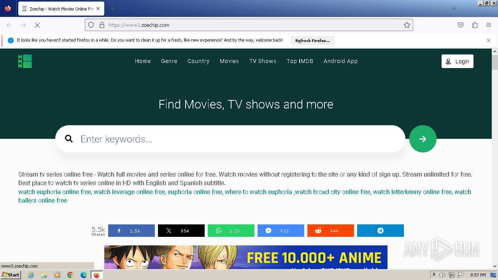View site security padlock info
498x280 pixels.
coord(102,25)
